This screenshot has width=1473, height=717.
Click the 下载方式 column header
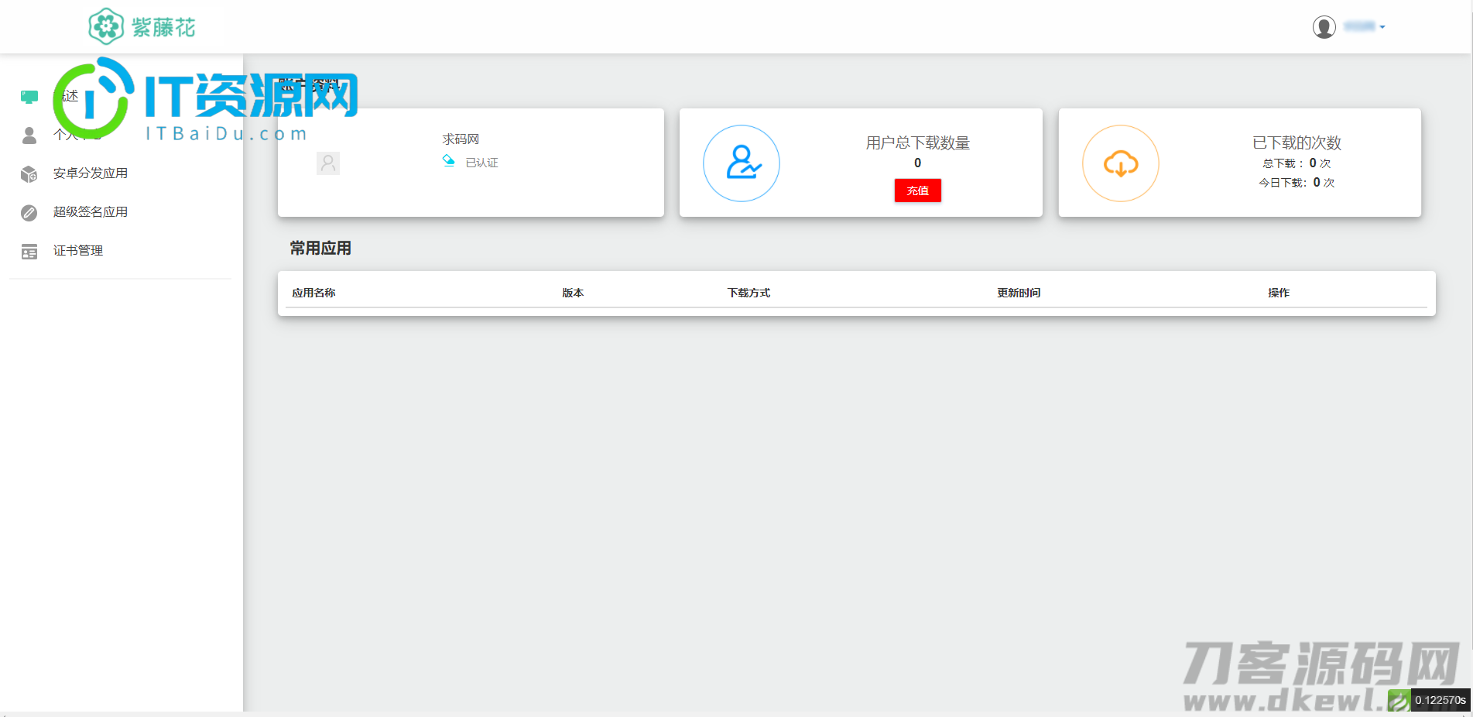(748, 293)
